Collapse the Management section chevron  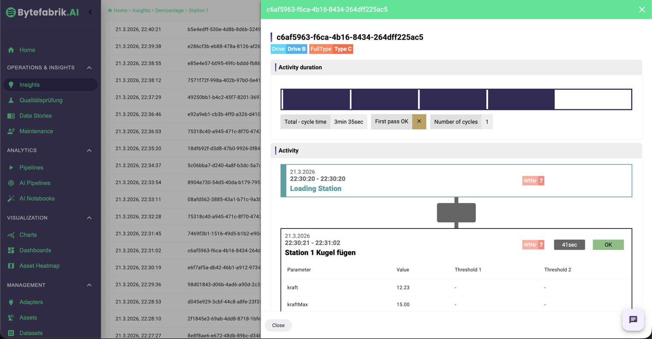tap(89, 285)
